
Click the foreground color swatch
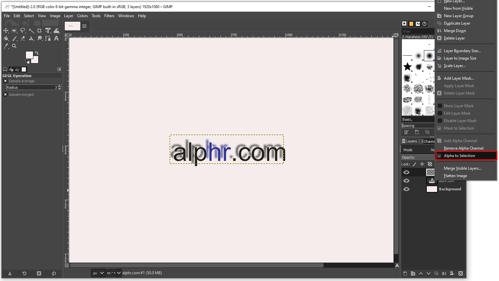29,55
